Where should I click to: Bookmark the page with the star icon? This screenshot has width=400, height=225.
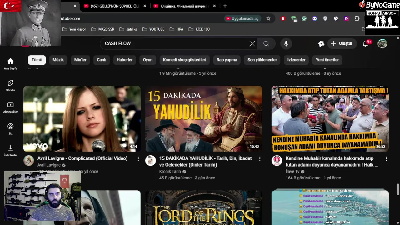pyautogui.click(x=268, y=18)
